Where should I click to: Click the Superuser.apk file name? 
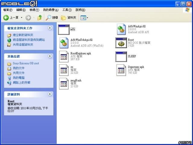pyautogui.click(x=136, y=67)
